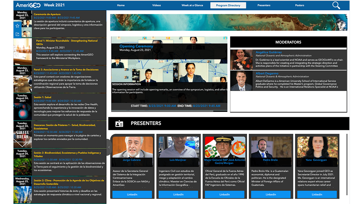Click Major General García Morgan's photo
The height and width of the screenshot is (204, 363).
225,147
